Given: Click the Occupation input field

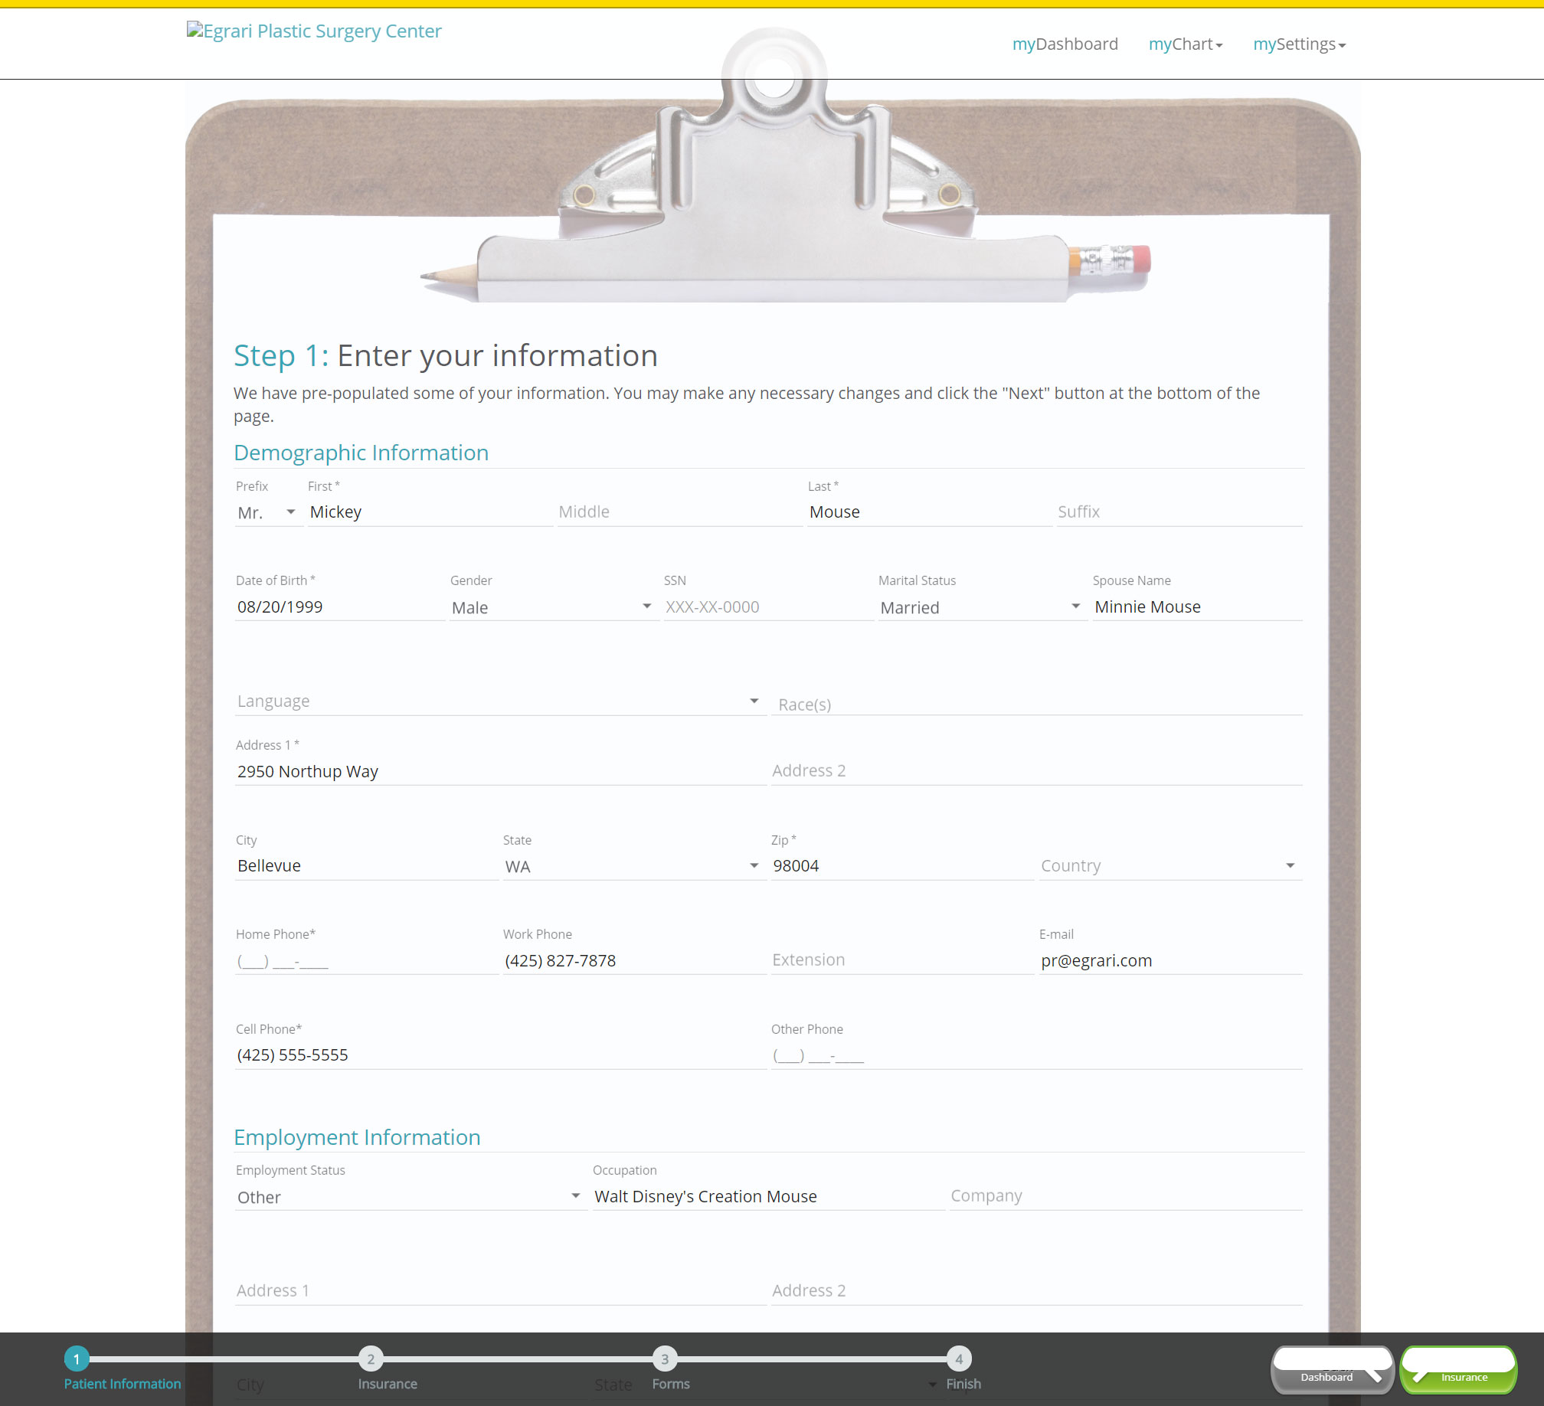Looking at the screenshot, I should (x=768, y=1197).
